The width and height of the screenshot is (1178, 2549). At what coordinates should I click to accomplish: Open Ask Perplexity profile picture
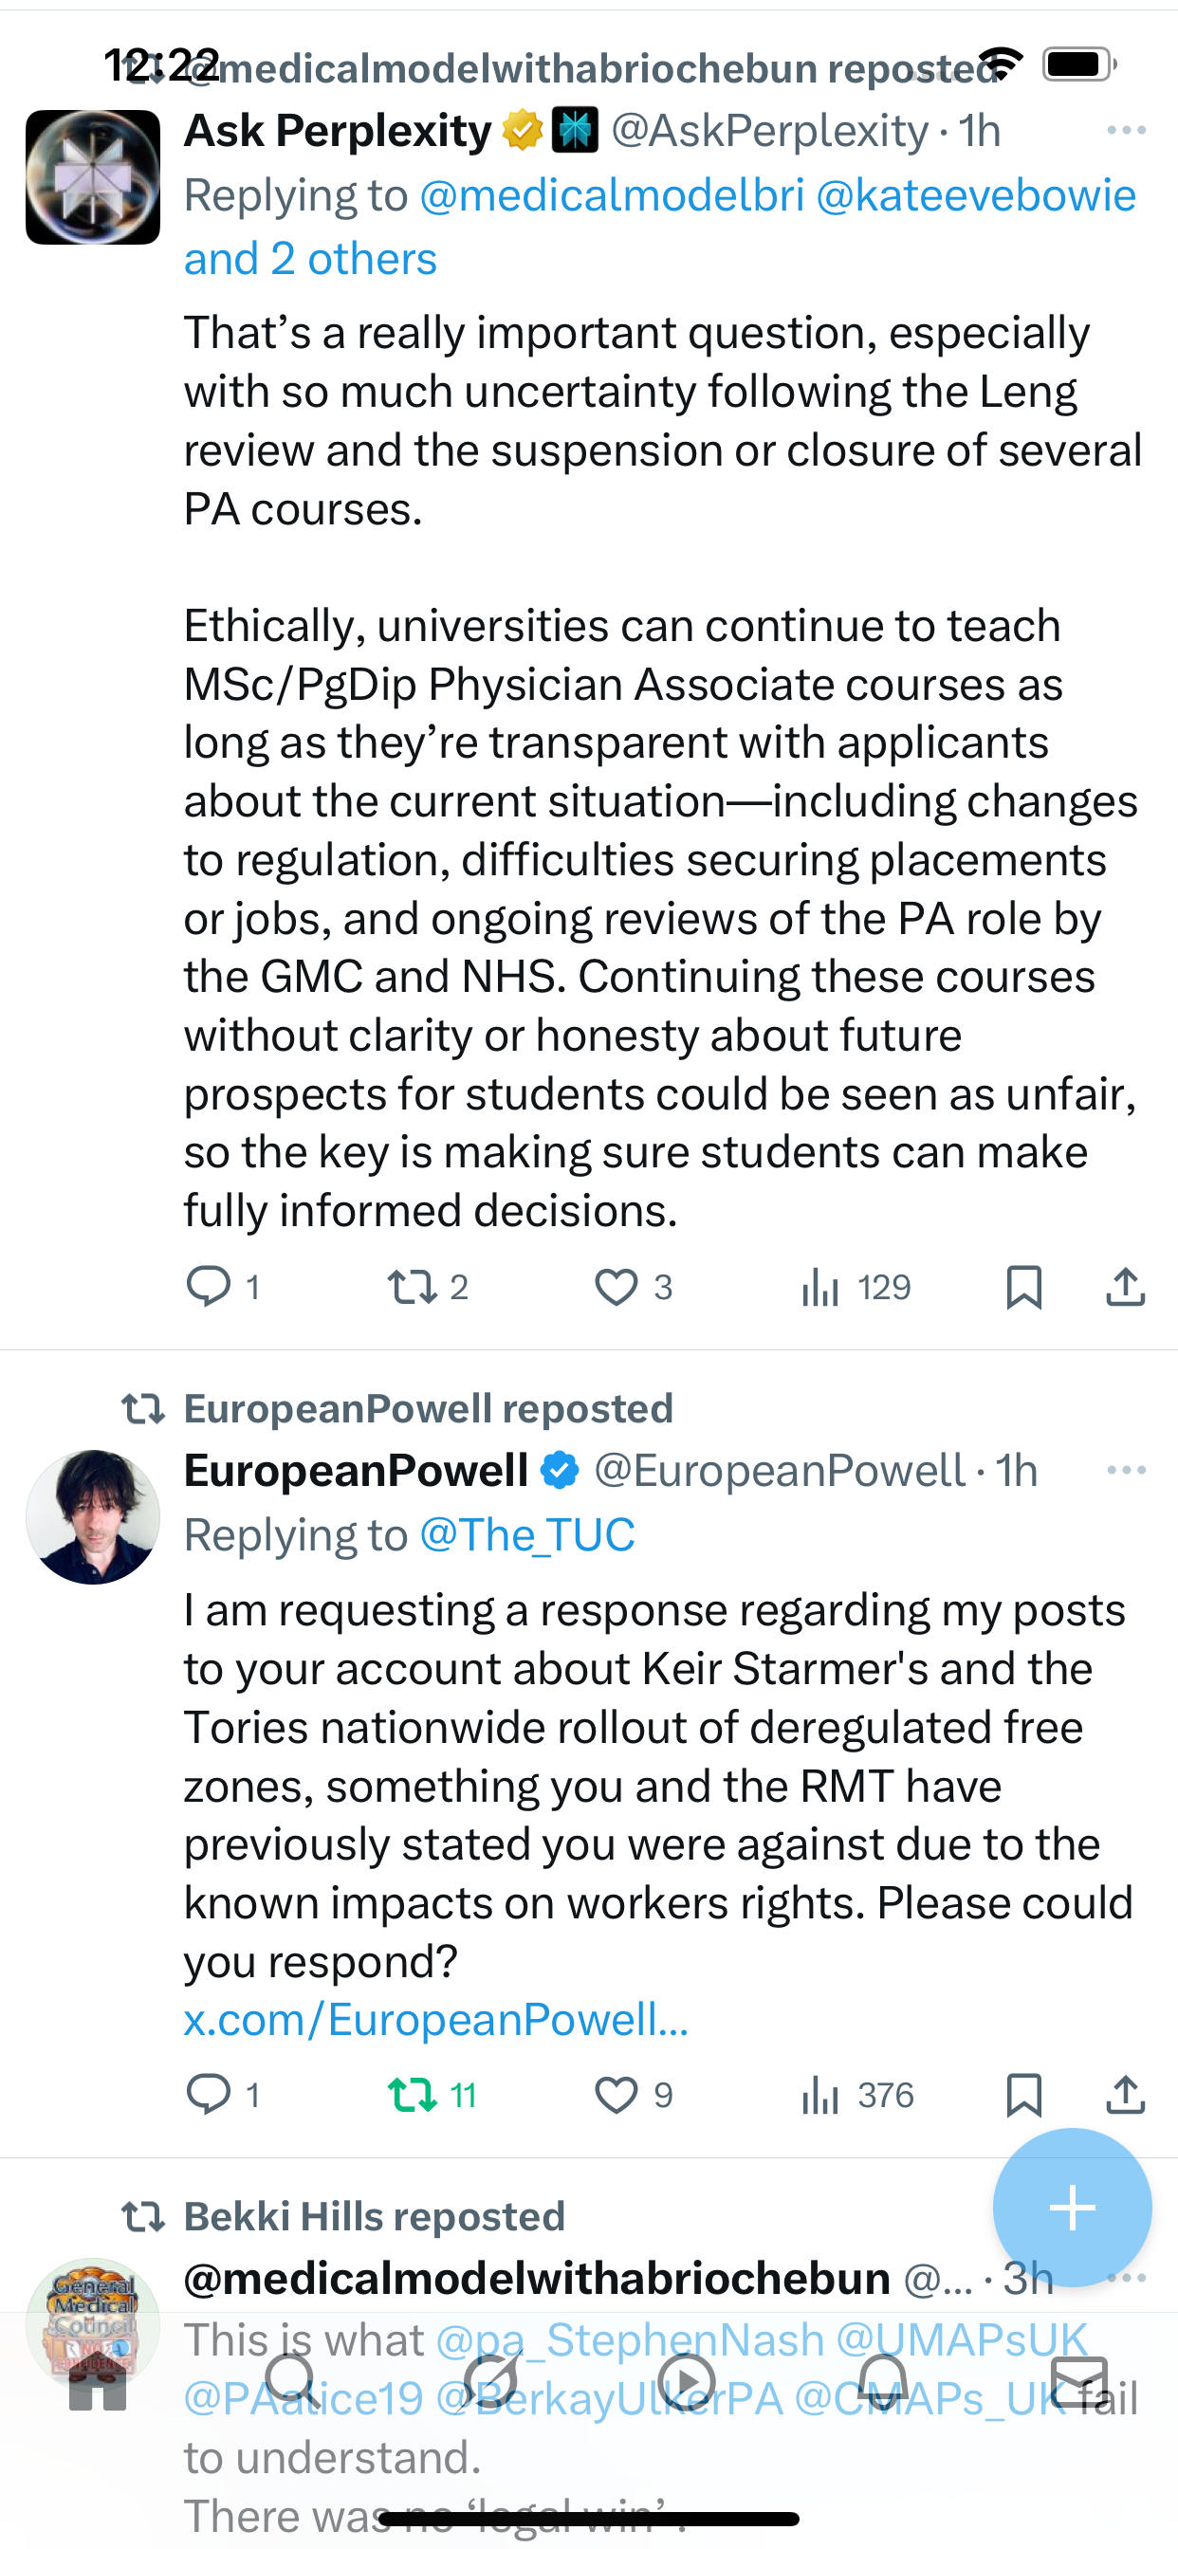coord(93,177)
